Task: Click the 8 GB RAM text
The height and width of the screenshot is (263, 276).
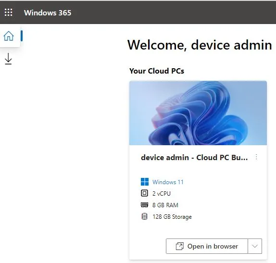Action: [165, 205]
